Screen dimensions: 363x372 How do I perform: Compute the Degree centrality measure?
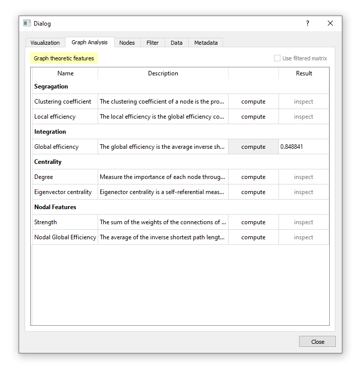pos(253,177)
